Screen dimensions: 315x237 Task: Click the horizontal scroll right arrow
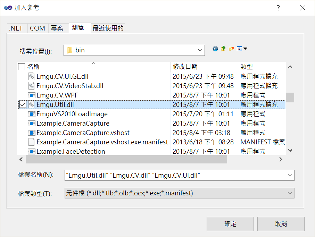coord(281,160)
